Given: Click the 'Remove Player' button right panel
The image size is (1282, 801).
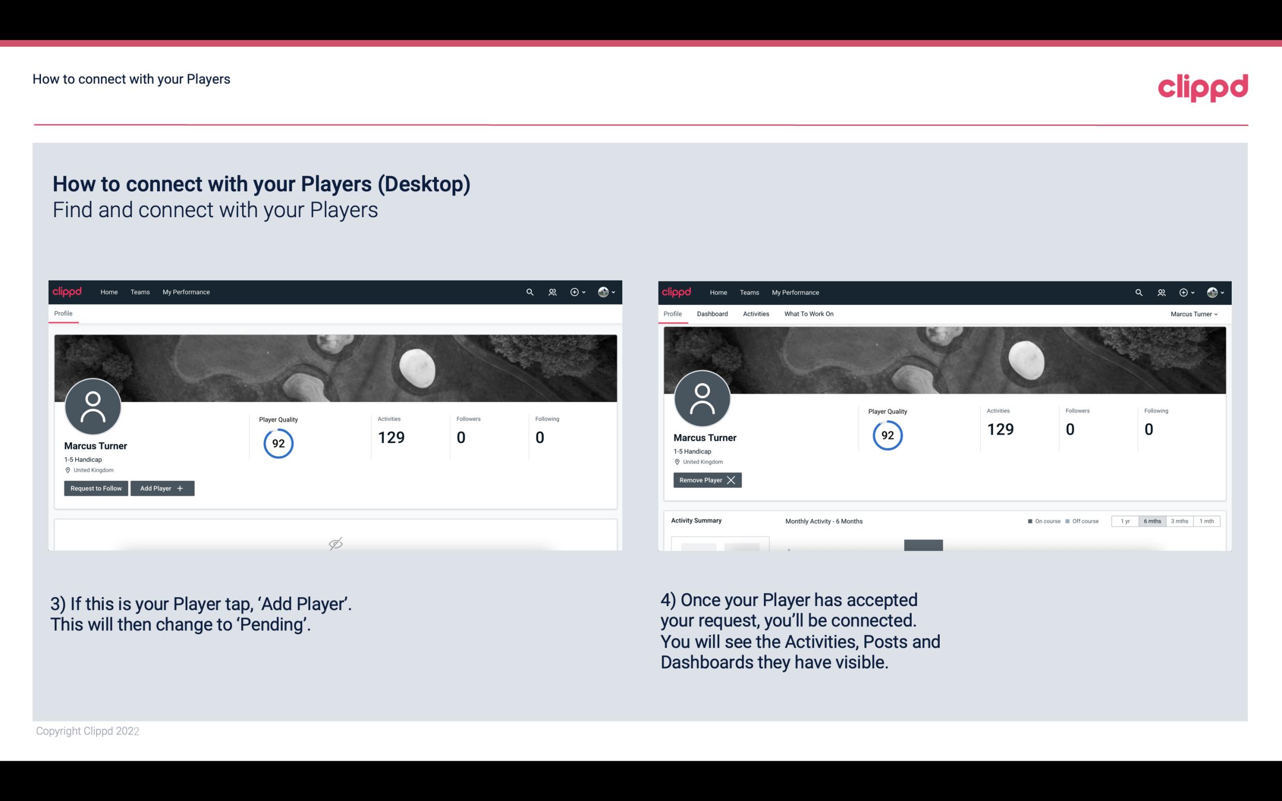Looking at the screenshot, I should 706,479.
